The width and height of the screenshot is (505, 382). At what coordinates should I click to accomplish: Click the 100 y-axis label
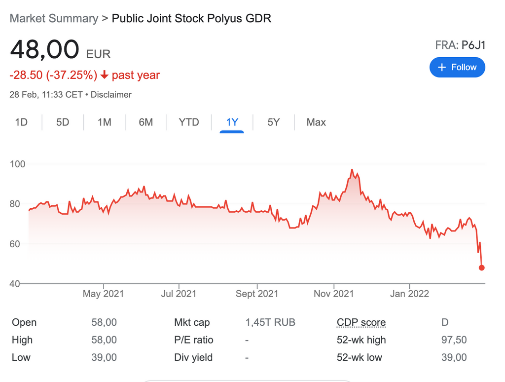click(x=17, y=164)
